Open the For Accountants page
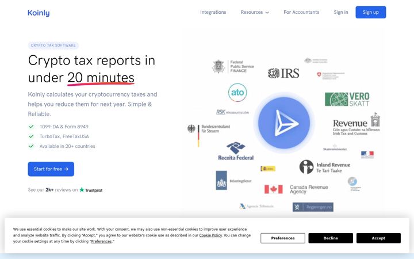This screenshot has width=414, height=259. tap(301, 12)
